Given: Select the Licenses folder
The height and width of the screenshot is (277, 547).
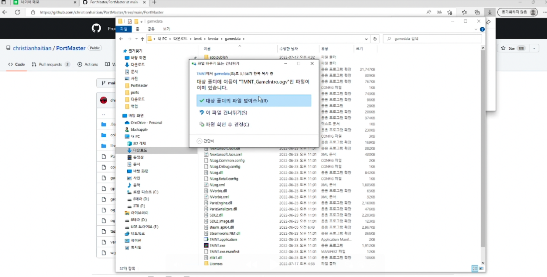Looking at the screenshot, I should pyautogui.click(x=216, y=264).
